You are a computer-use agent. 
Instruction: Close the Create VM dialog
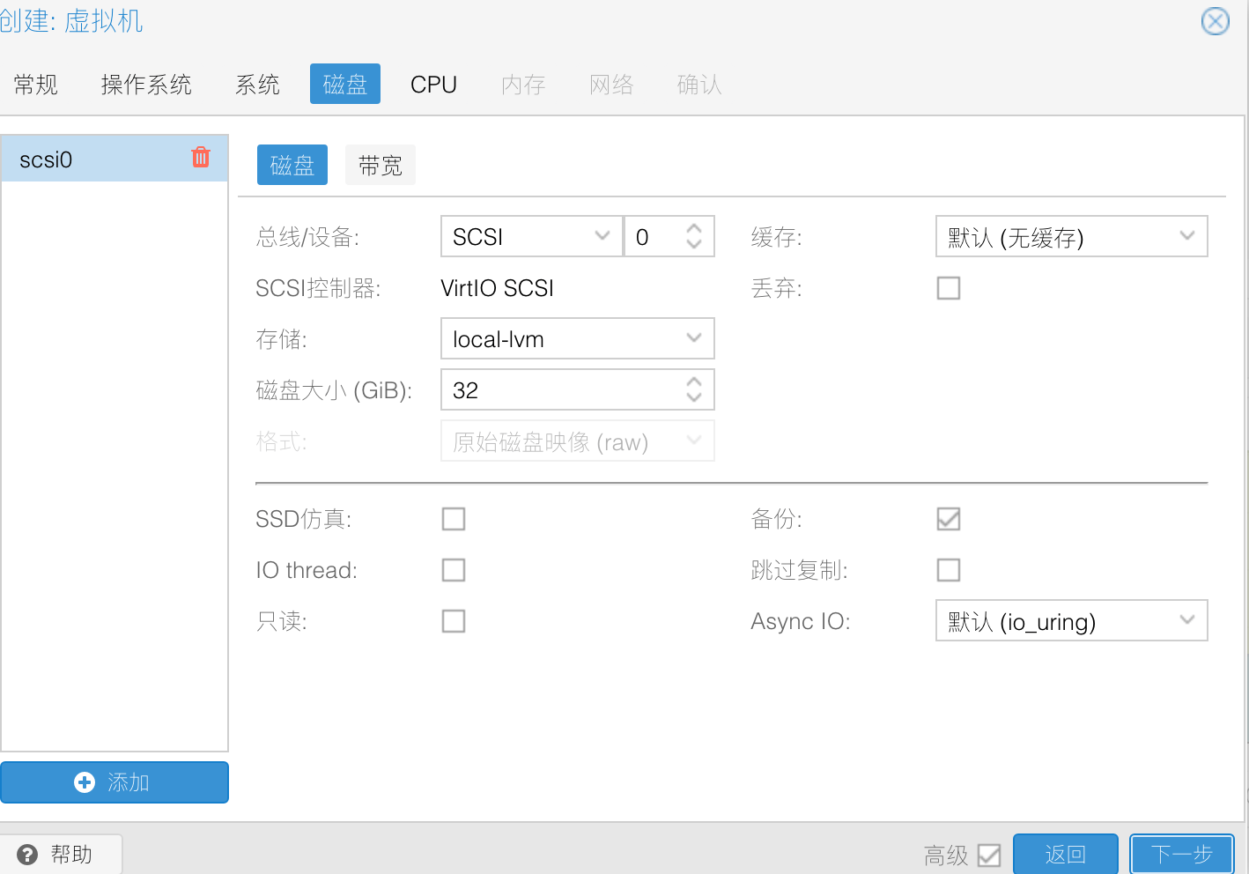(1215, 21)
